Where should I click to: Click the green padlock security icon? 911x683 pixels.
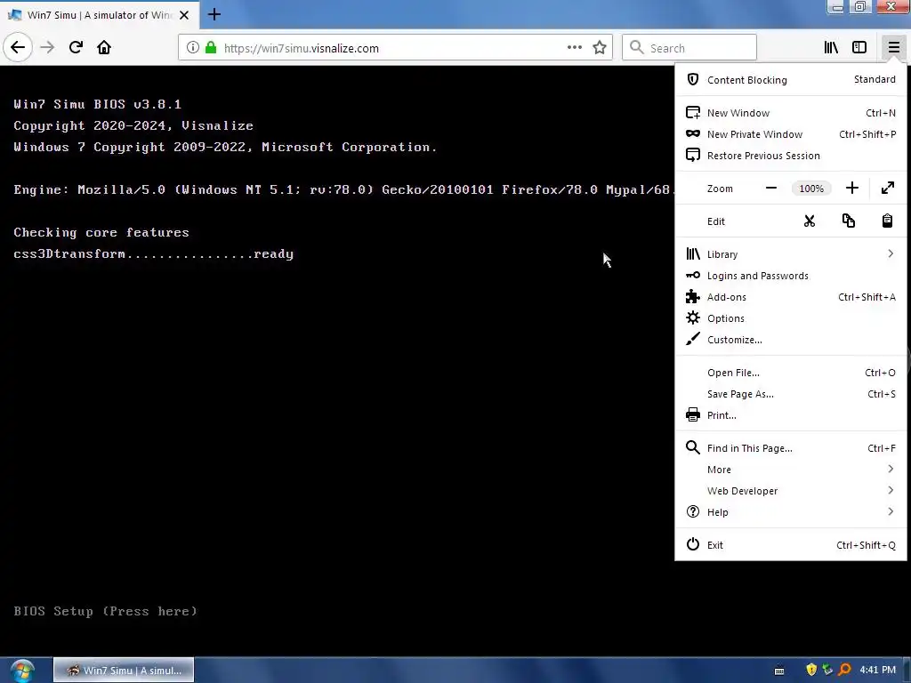tap(211, 47)
